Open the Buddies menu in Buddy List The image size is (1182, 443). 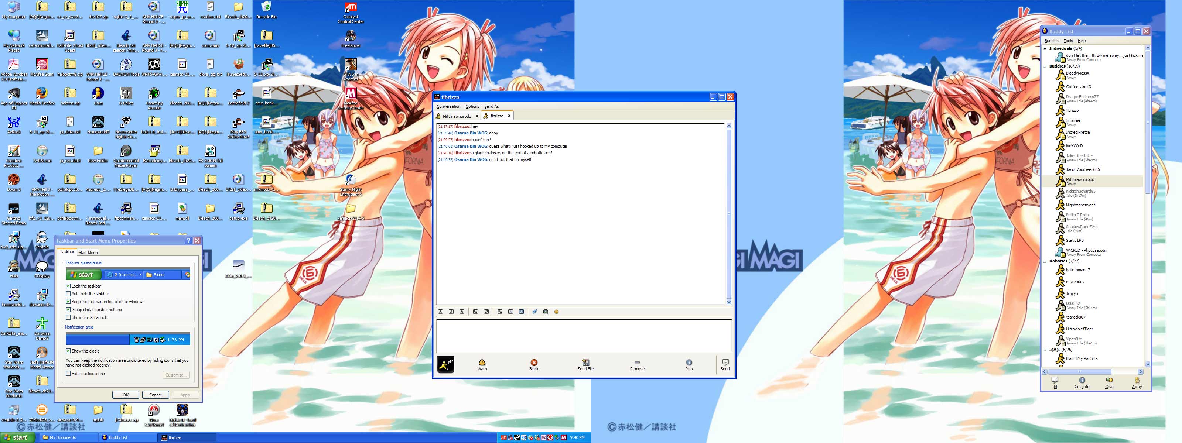1051,41
